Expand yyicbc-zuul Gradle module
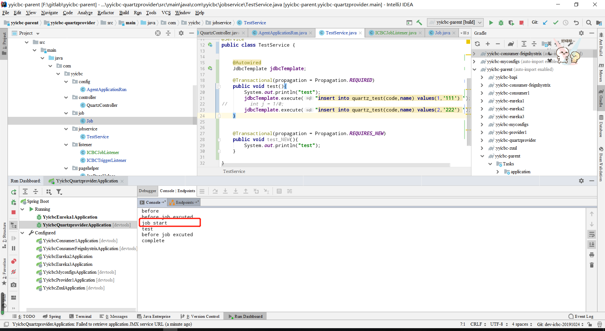The image size is (605, 331). tap(482, 148)
